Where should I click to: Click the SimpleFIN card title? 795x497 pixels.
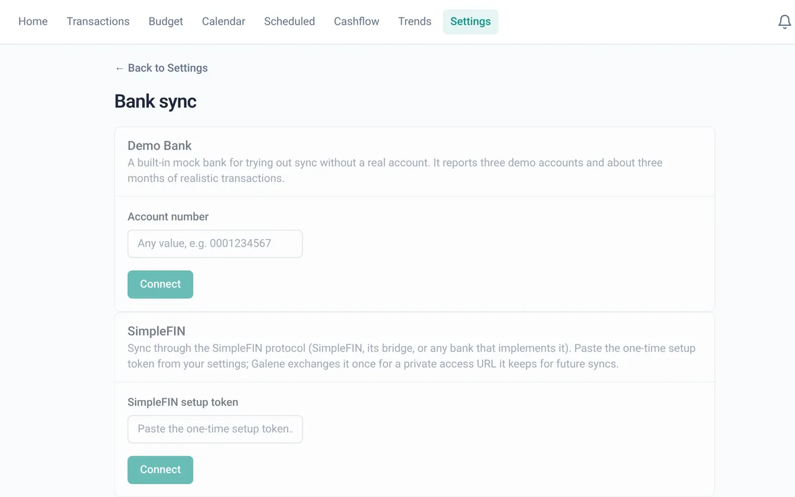[157, 332]
